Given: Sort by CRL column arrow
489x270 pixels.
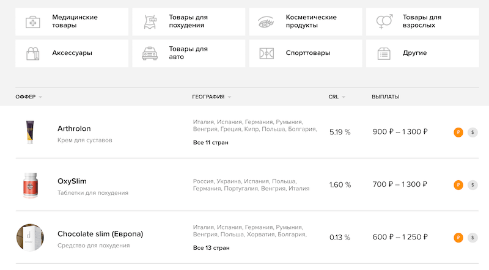Looking at the screenshot, I should point(344,97).
